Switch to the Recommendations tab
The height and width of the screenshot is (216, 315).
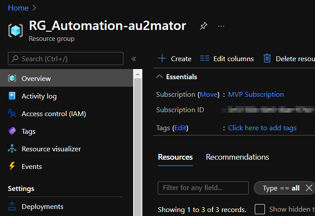pos(237,157)
